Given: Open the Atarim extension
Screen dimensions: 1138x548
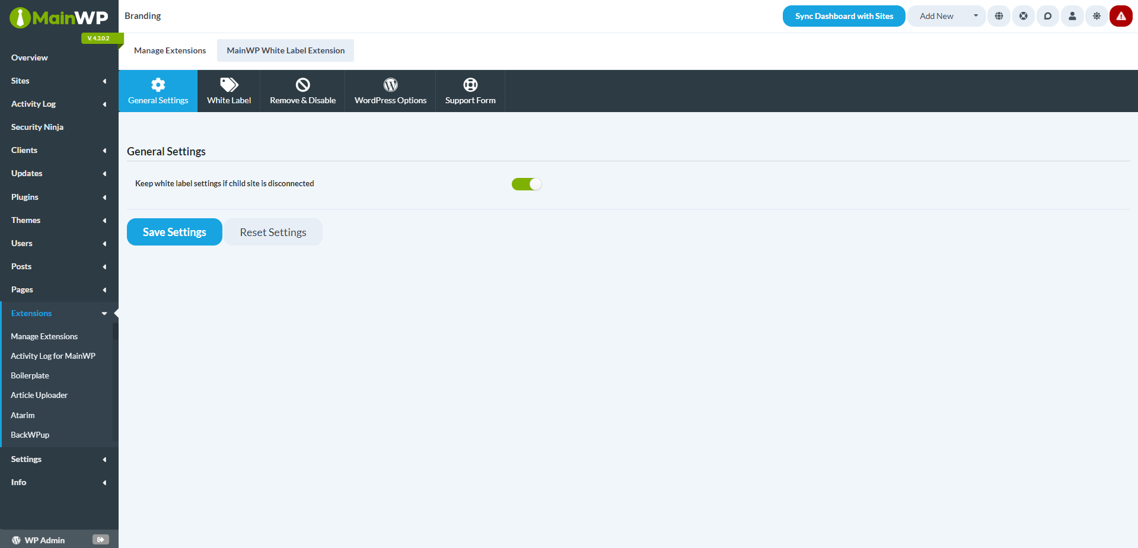Looking at the screenshot, I should coord(23,415).
